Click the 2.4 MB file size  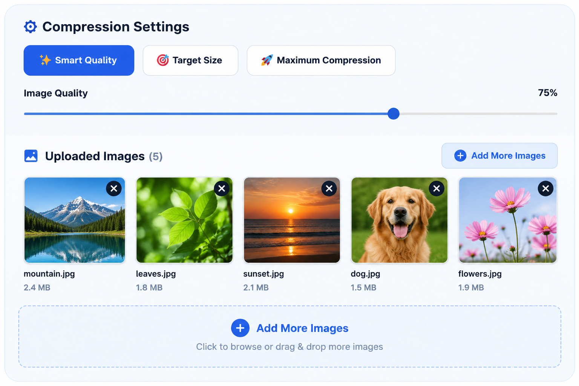tap(37, 288)
